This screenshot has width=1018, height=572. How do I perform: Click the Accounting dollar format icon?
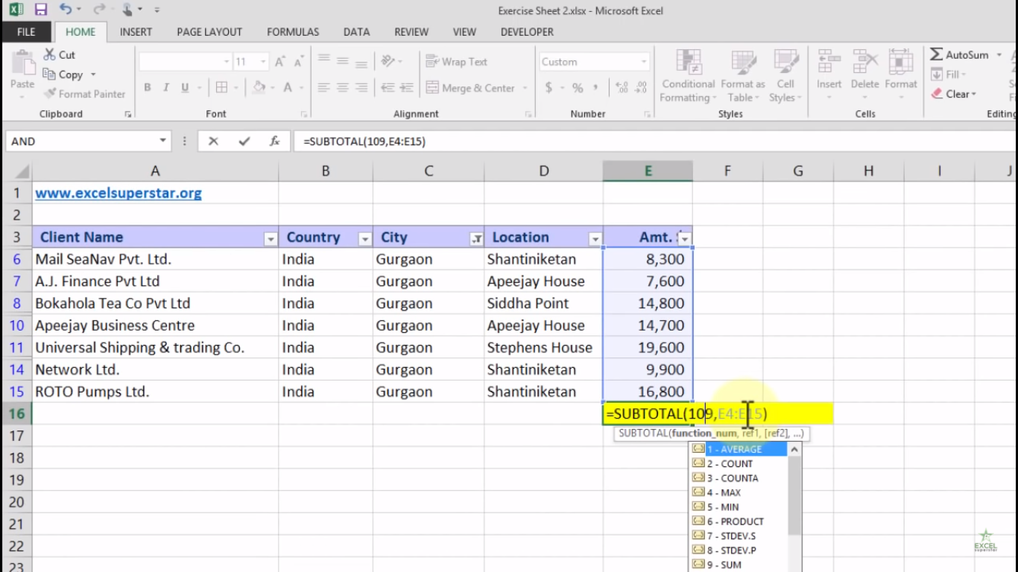[548, 88]
